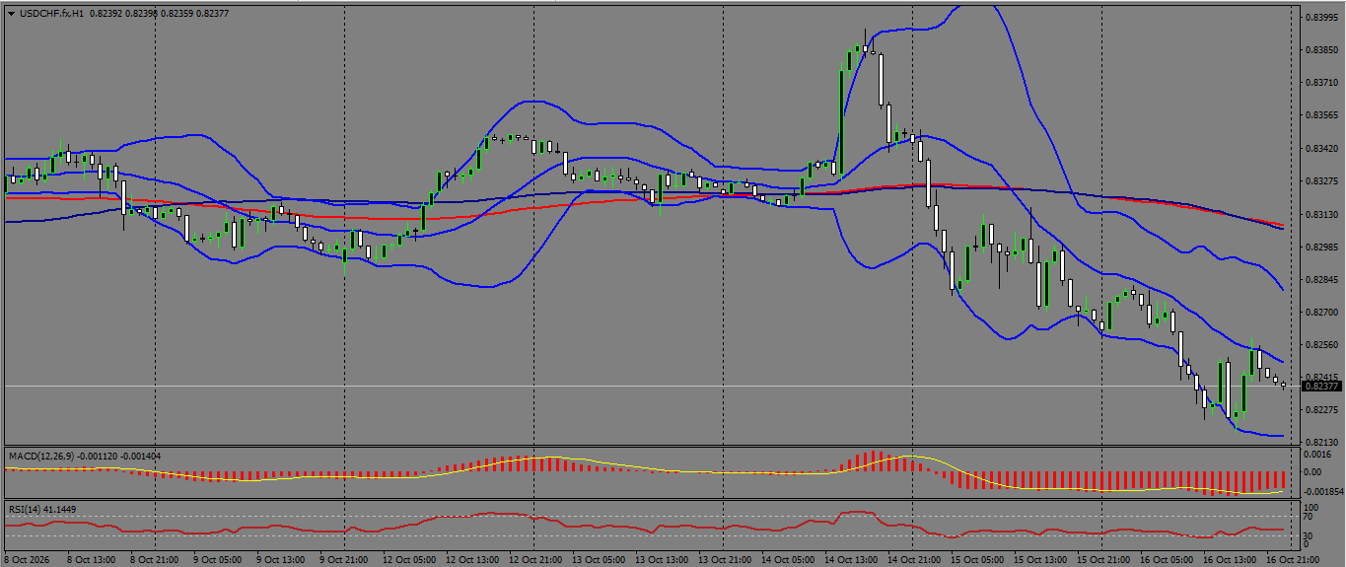The image size is (1346, 567).
Task: Click the 12 Oct 13:00 time label
Action: 472,559
